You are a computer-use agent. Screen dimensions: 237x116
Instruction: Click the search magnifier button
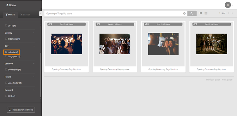(x=192, y=14)
